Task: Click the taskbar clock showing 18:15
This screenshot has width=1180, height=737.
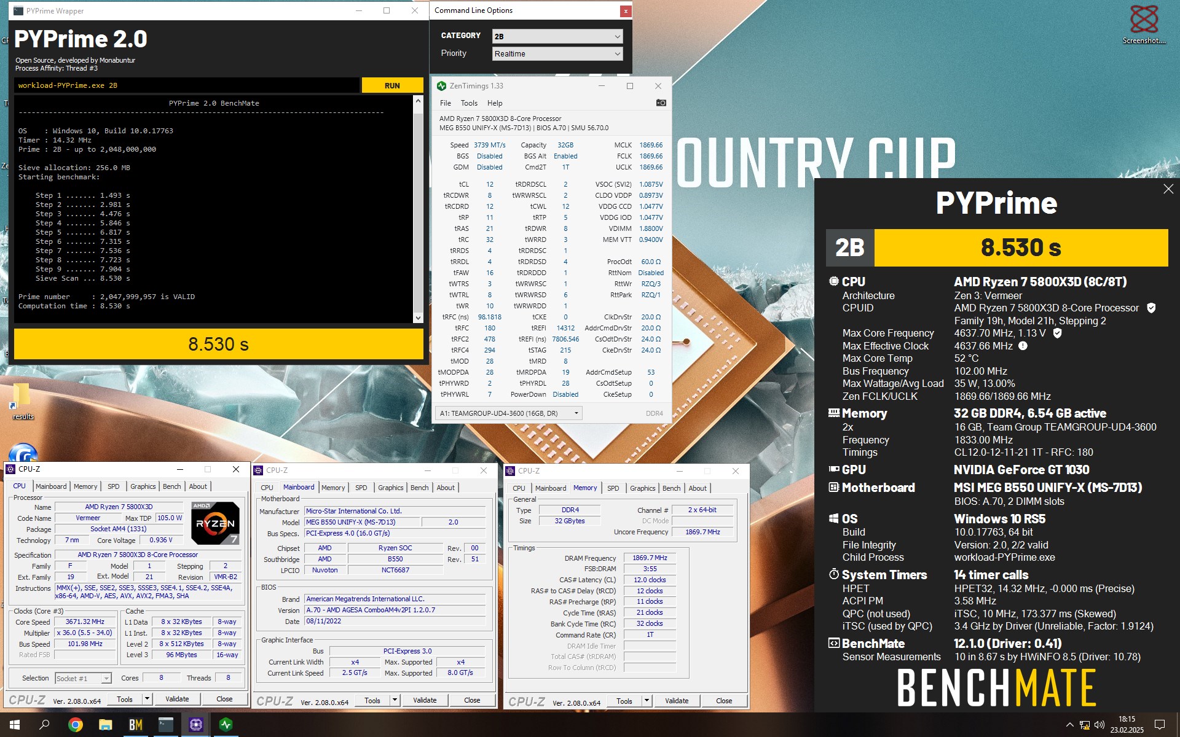Action: pos(1127,725)
